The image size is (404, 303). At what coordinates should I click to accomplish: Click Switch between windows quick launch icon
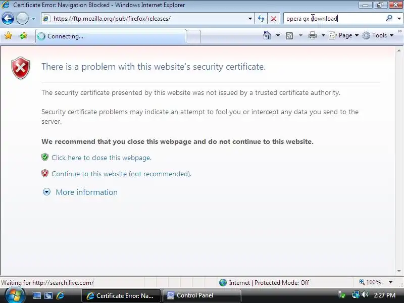(48, 295)
